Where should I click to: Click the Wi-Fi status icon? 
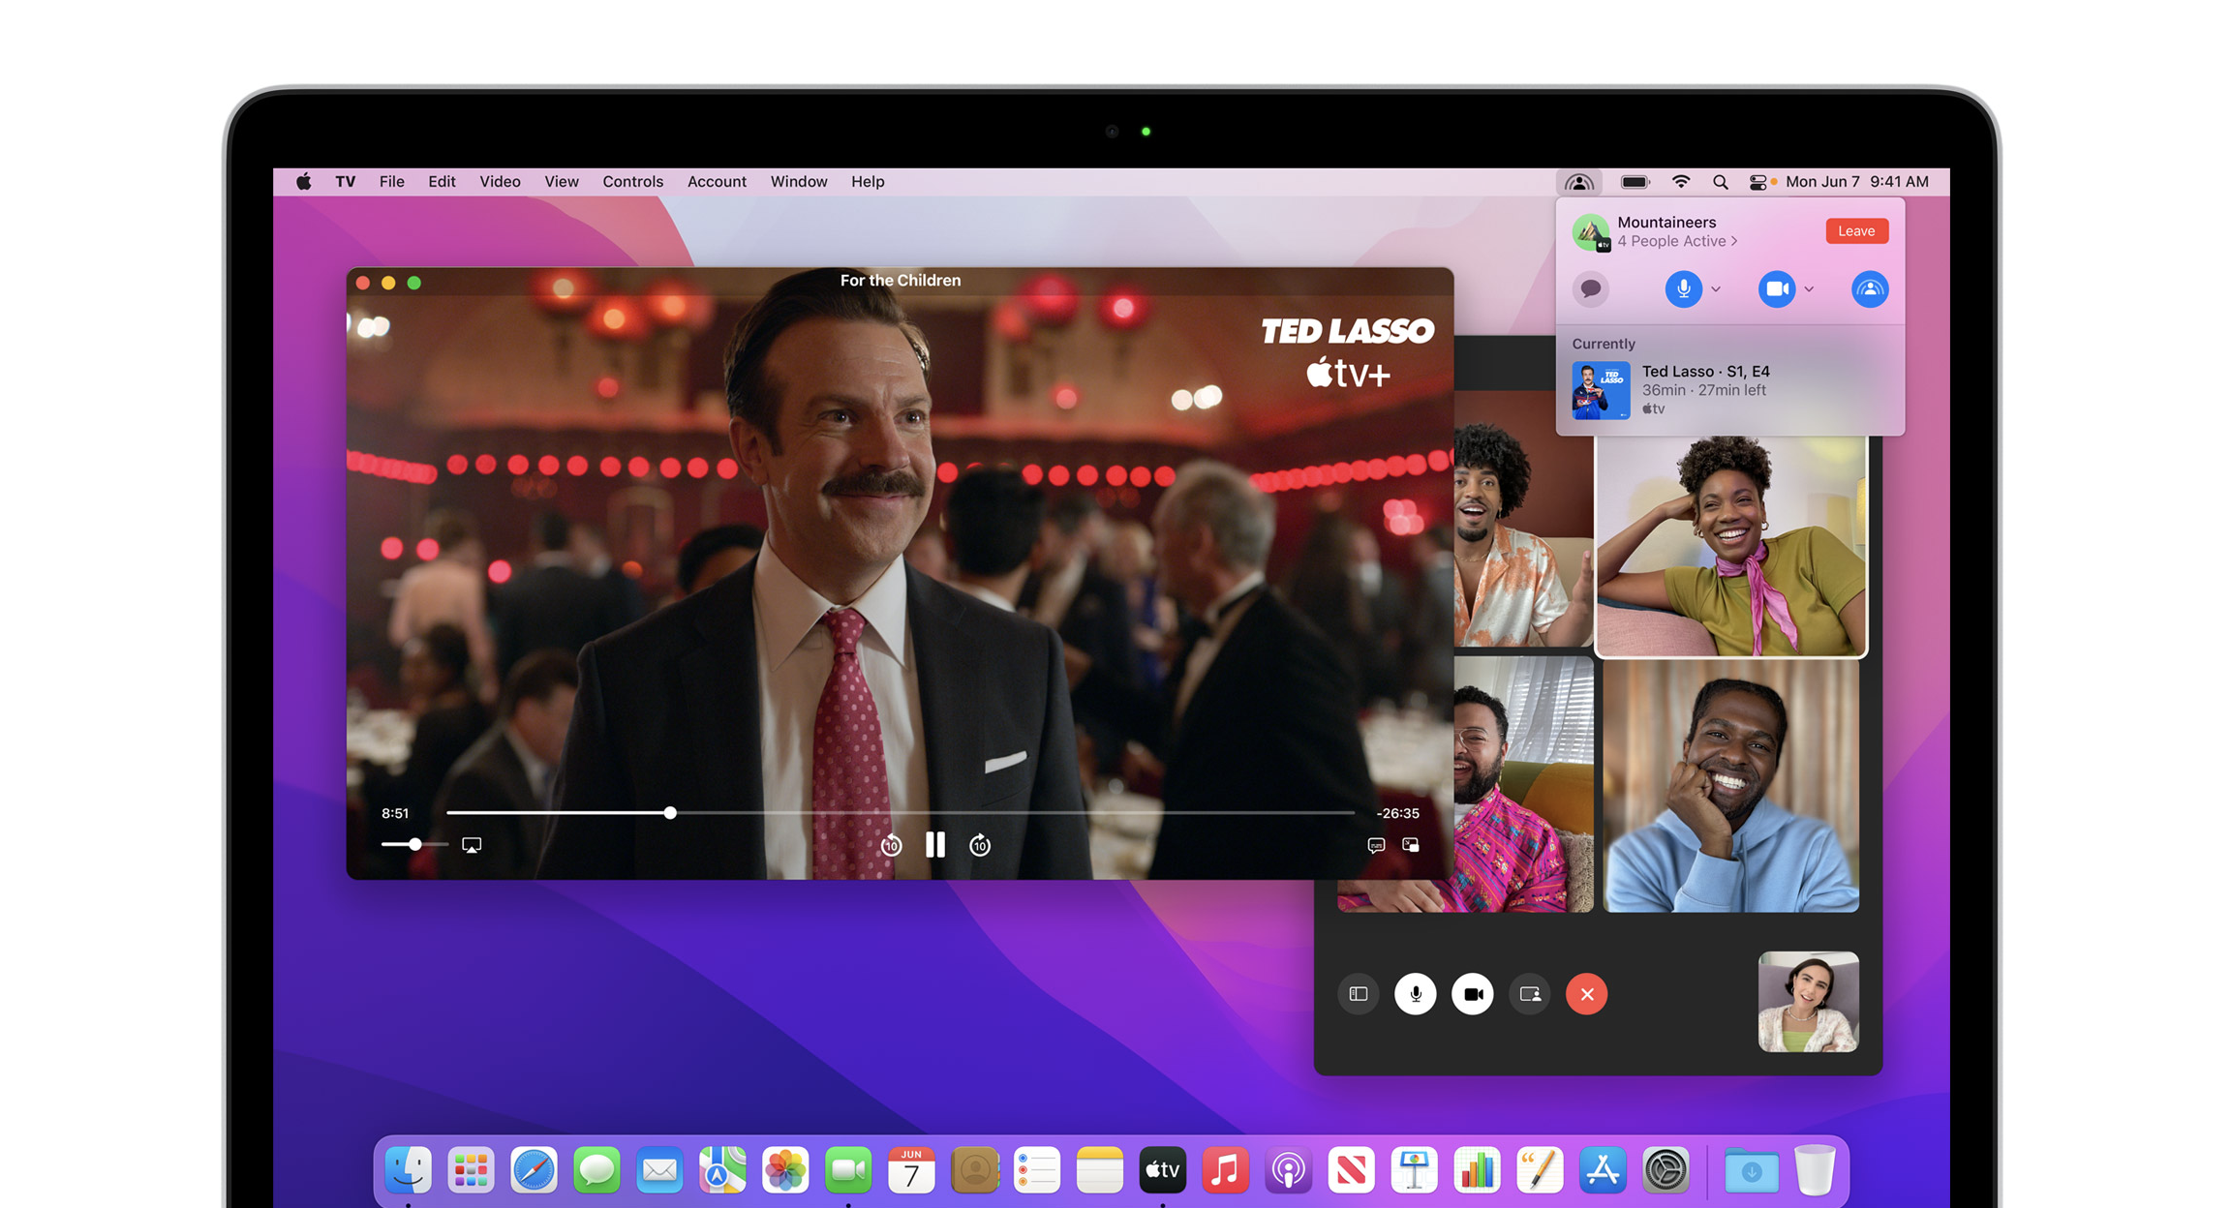pos(1681,182)
